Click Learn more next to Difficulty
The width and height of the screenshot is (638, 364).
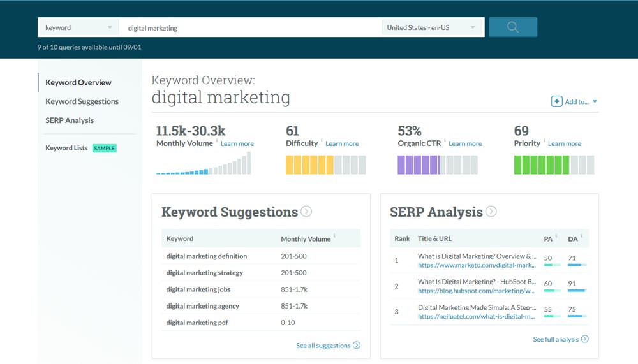coord(342,144)
